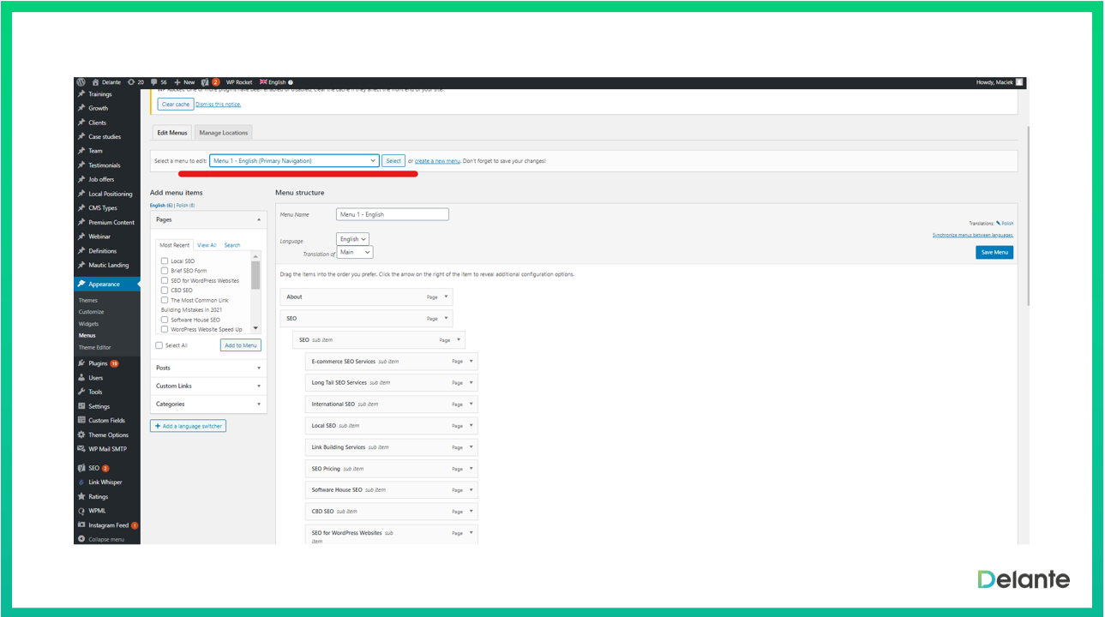Image resolution: width=1105 pixels, height=617 pixels.
Task: Click the Plugins icon in sidebar
Action: (81, 363)
